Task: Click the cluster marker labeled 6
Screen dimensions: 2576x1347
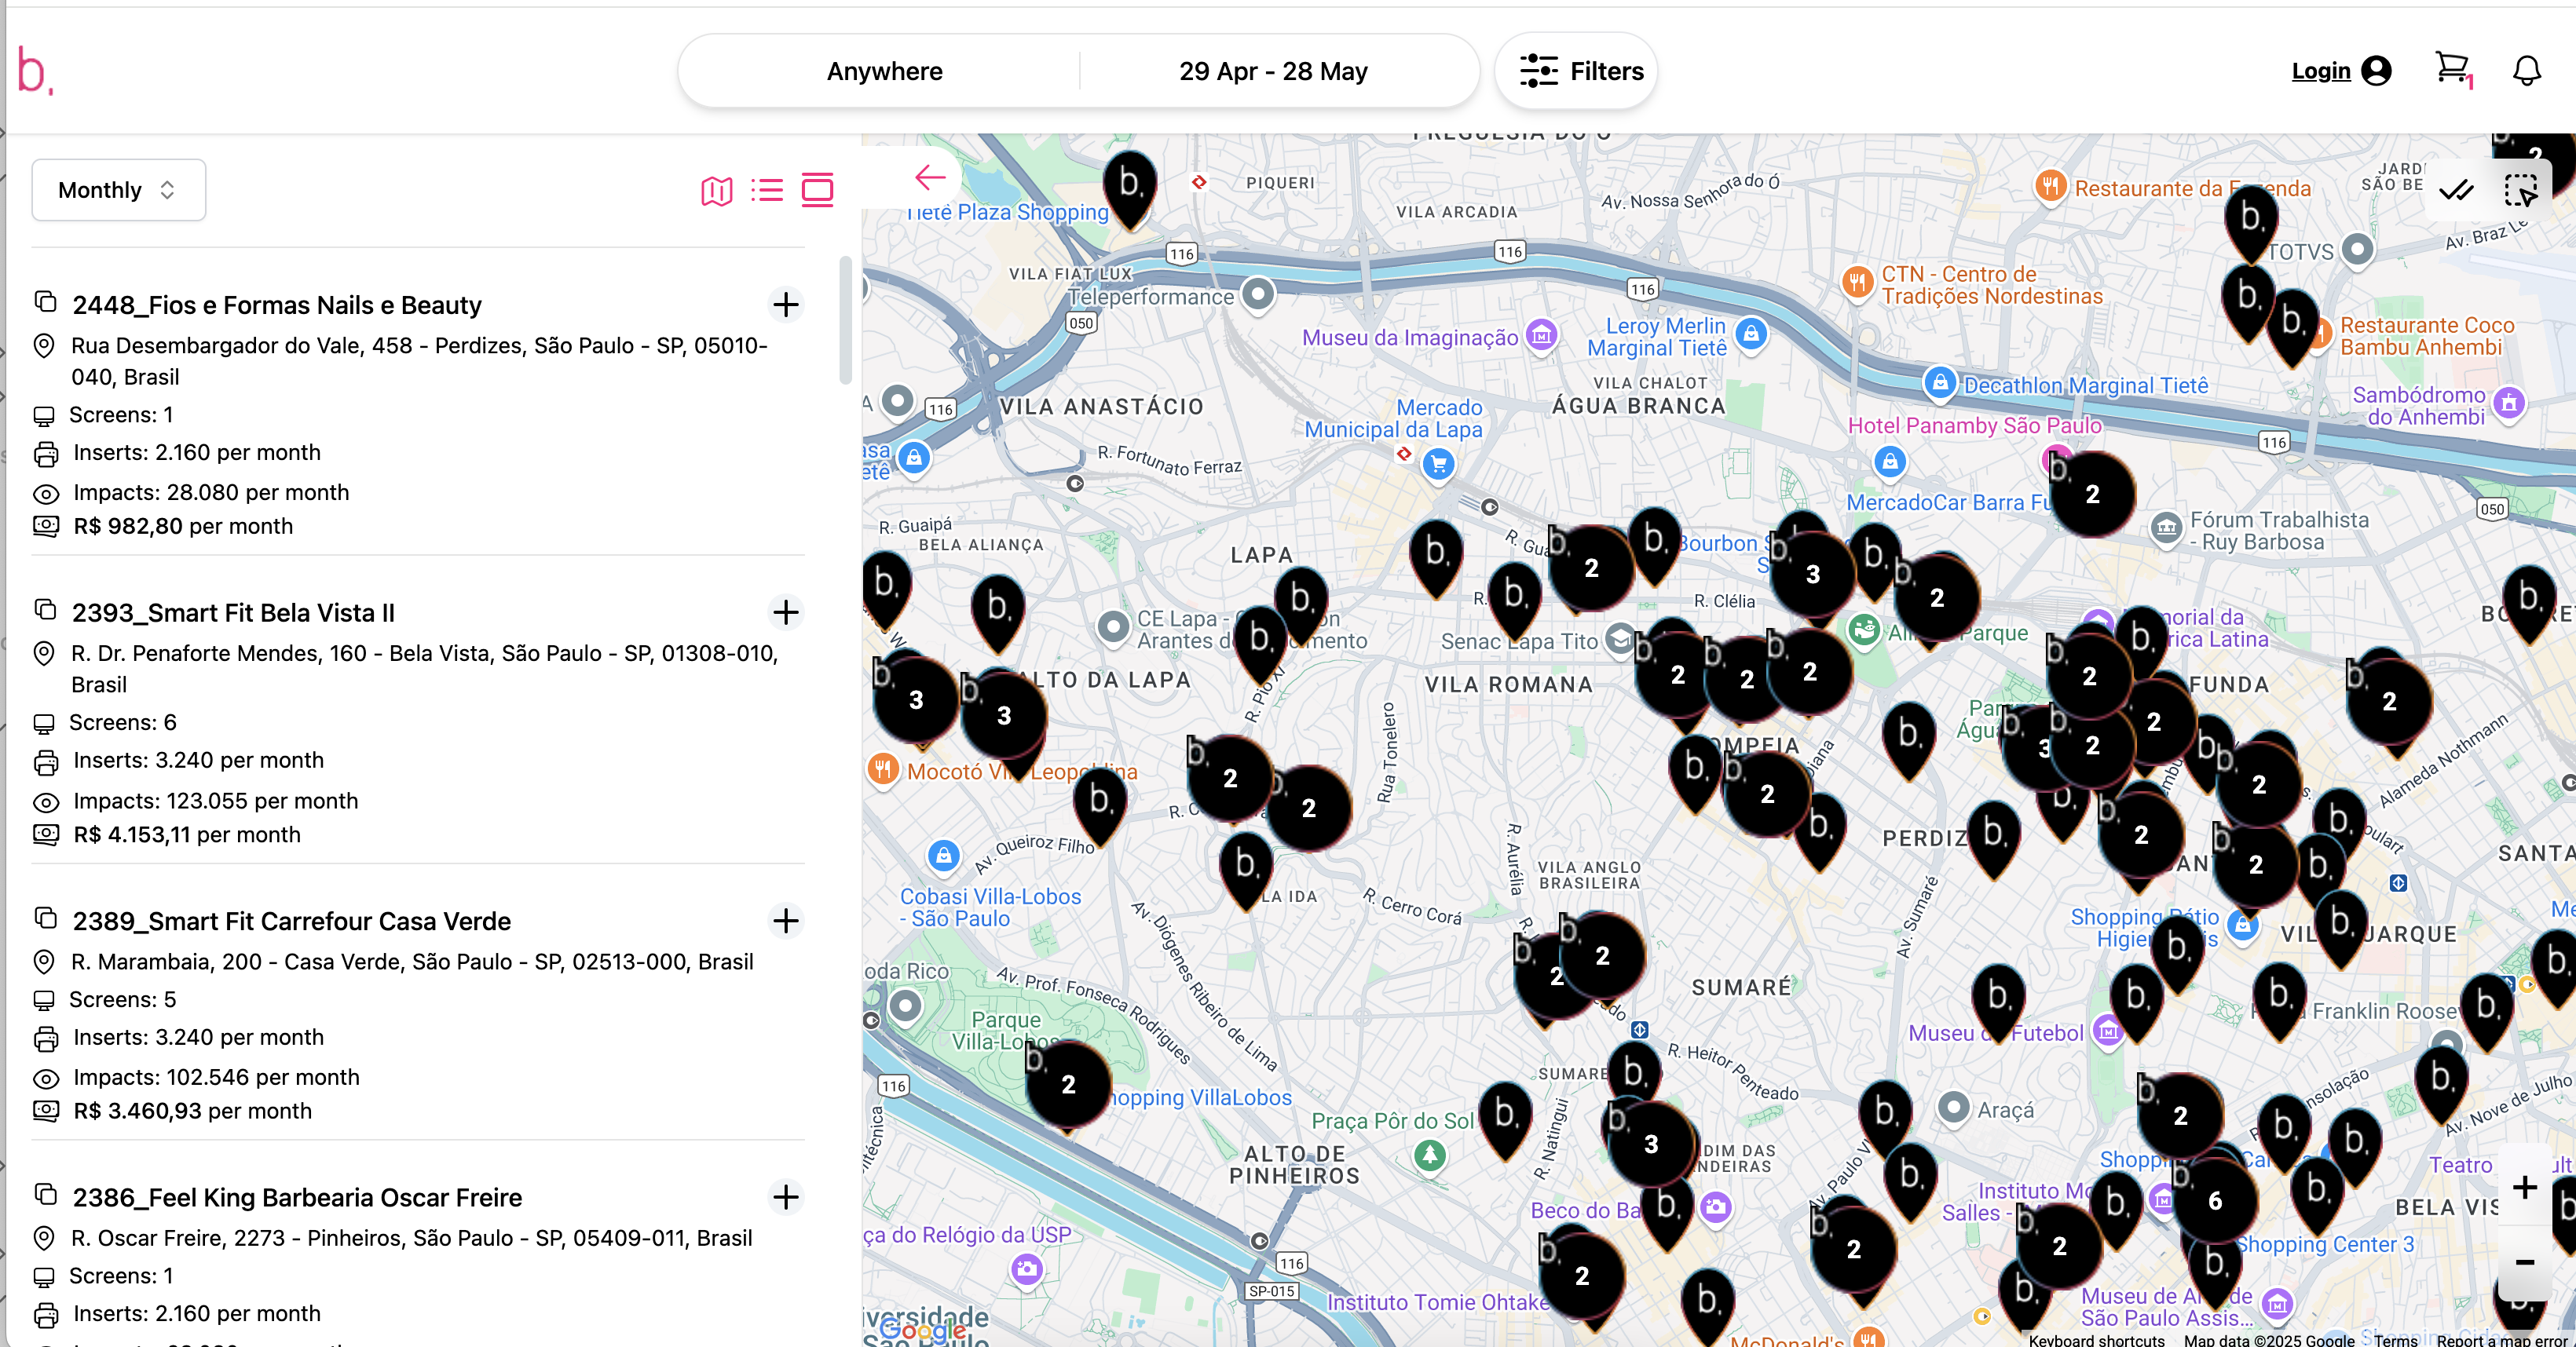Action: tap(2214, 1200)
